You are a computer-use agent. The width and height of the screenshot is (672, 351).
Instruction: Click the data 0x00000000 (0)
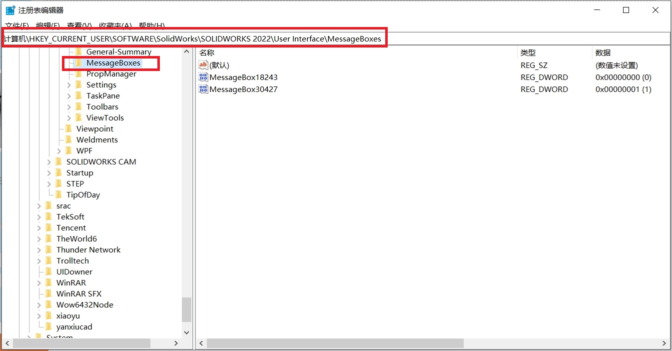click(x=624, y=77)
